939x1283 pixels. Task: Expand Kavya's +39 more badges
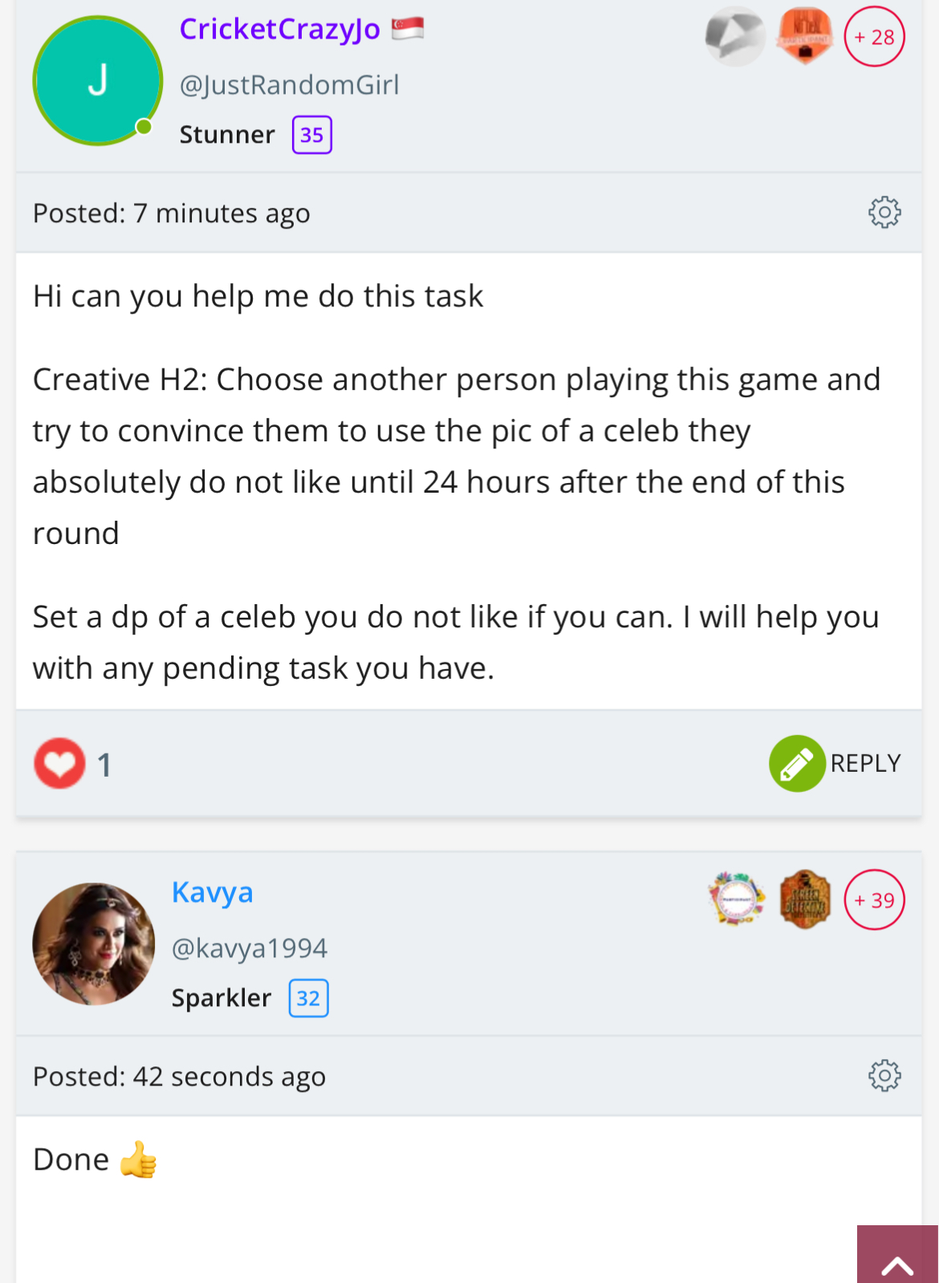tap(874, 900)
